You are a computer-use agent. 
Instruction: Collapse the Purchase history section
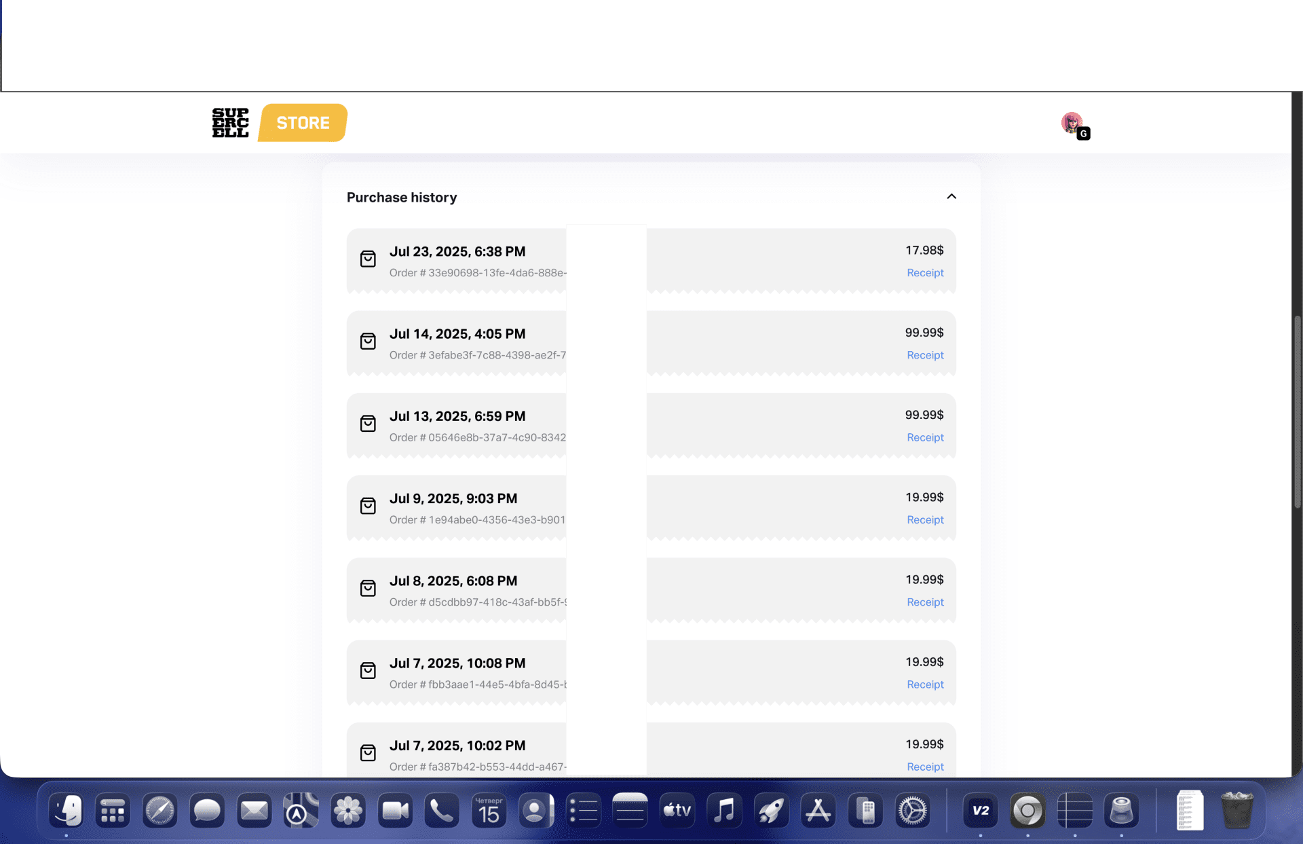click(951, 197)
